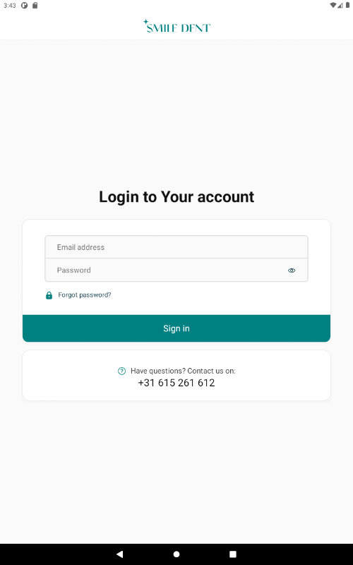Toggle password visibility with the eye icon
This screenshot has width=353, height=565.
[x=292, y=270]
